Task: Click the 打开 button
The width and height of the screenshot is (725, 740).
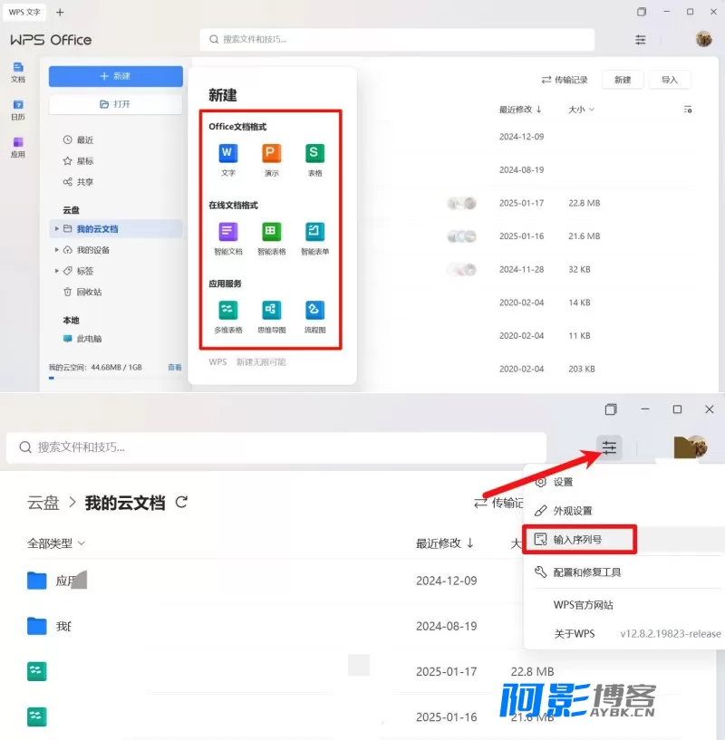Action: 116,104
